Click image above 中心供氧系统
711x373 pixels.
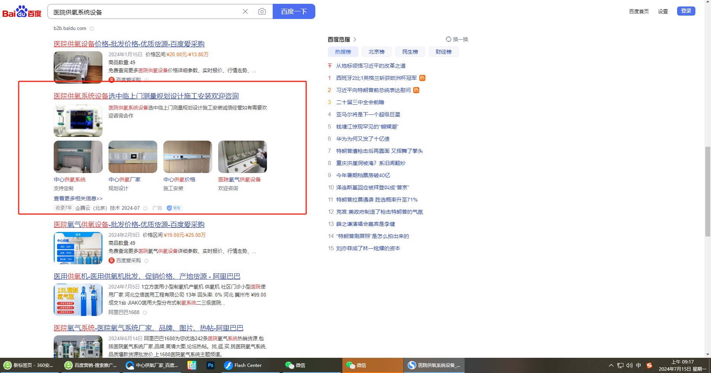tap(78, 157)
